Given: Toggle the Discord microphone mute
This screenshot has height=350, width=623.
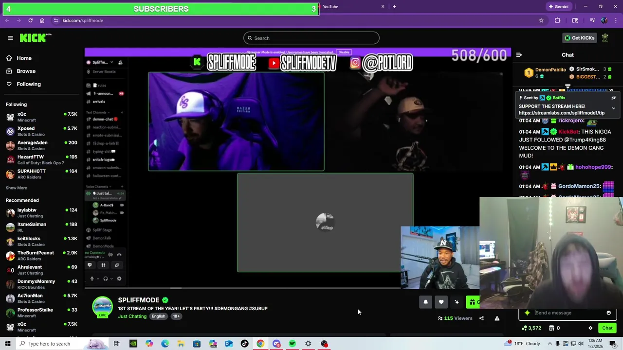Looking at the screenshot, I should point(92,279).
